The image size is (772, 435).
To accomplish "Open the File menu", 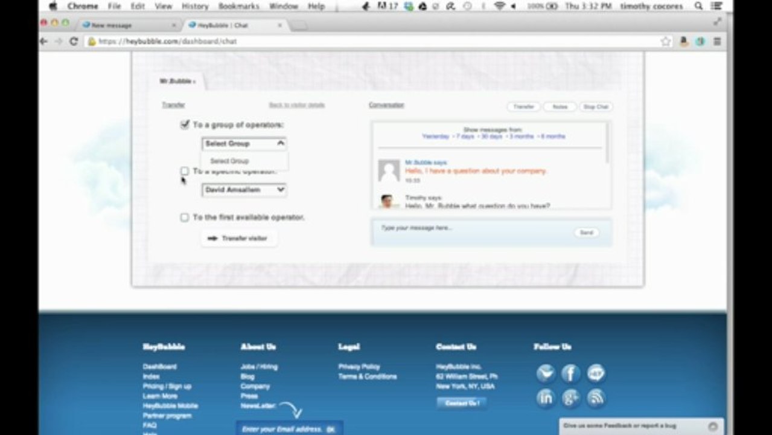I will (x=114, y=6).
